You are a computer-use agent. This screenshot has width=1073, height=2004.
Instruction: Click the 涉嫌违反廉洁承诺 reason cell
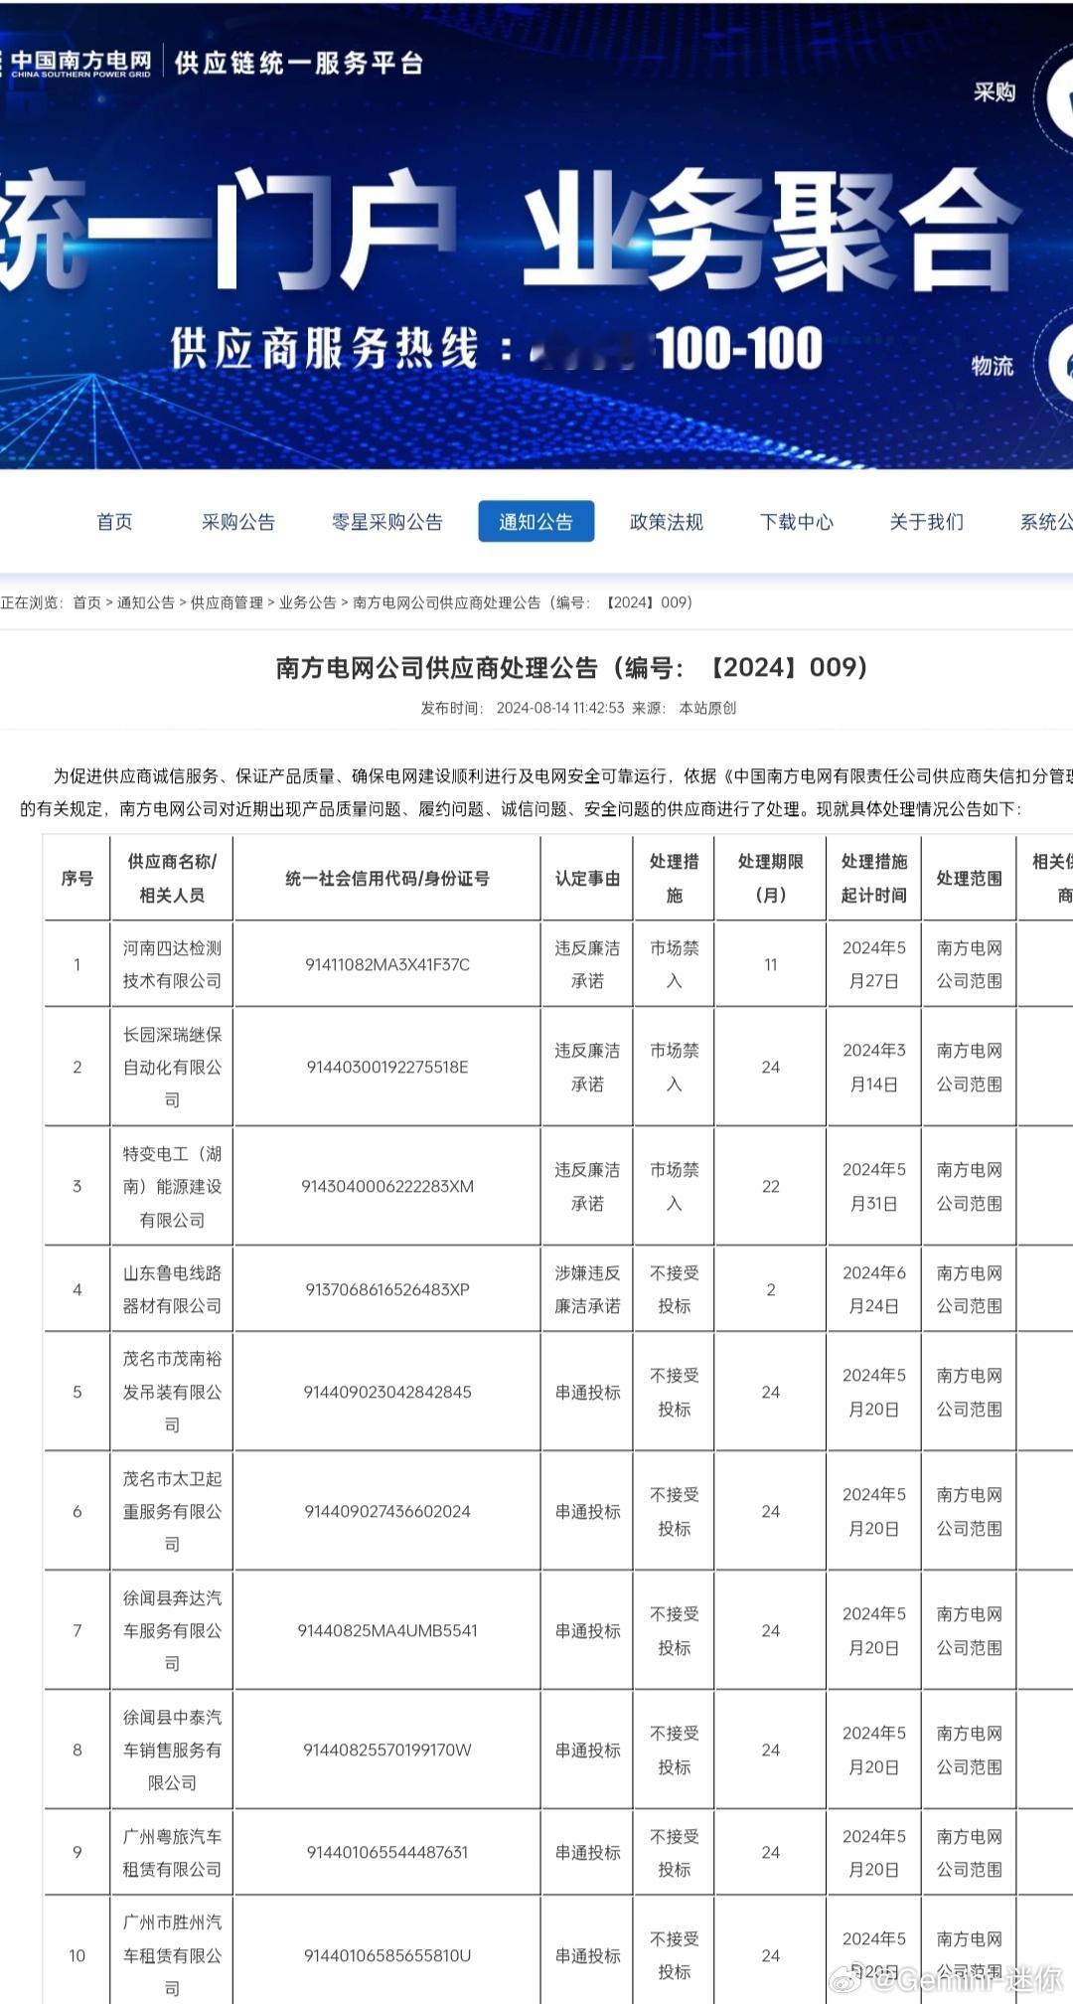(x=587, y=1289)
